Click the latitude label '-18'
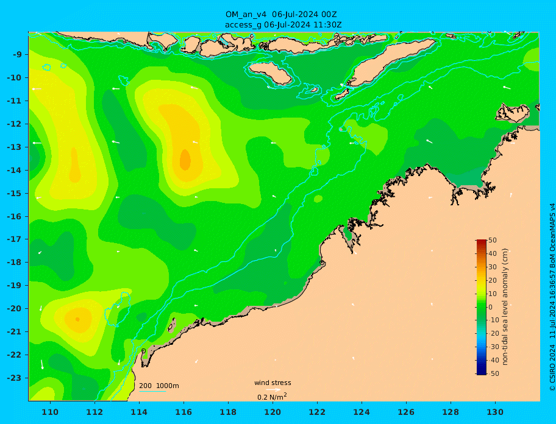The width and height of the screenshot is (556, 424). click(15, 262)
